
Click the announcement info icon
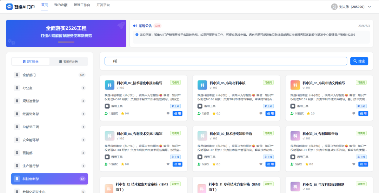point(137,35)
